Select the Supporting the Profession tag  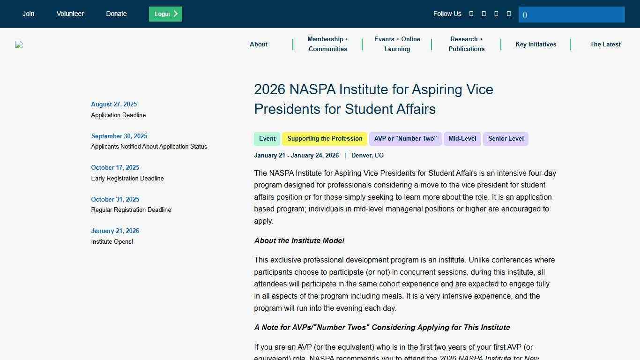point(325,138)
